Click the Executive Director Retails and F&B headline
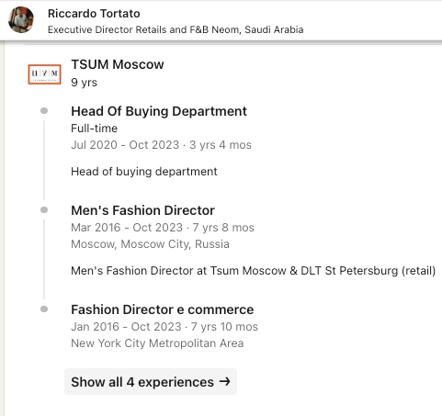Viewport: 442px width, 416px height. click(176, 29)
